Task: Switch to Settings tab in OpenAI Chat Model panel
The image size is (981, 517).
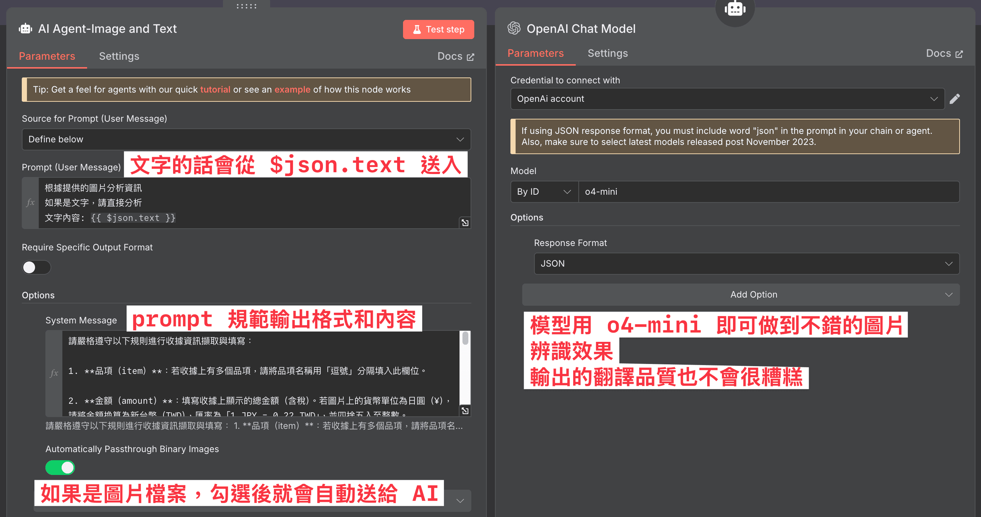Action: point(607,53)
